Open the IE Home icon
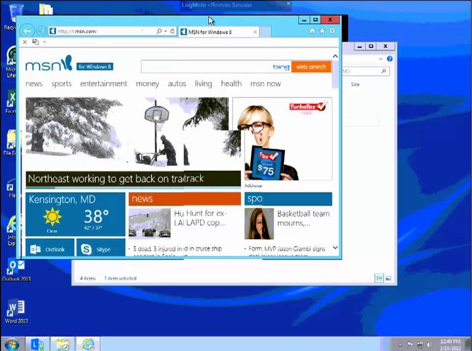This screenshot has width=472, height=351. [312, 31]
